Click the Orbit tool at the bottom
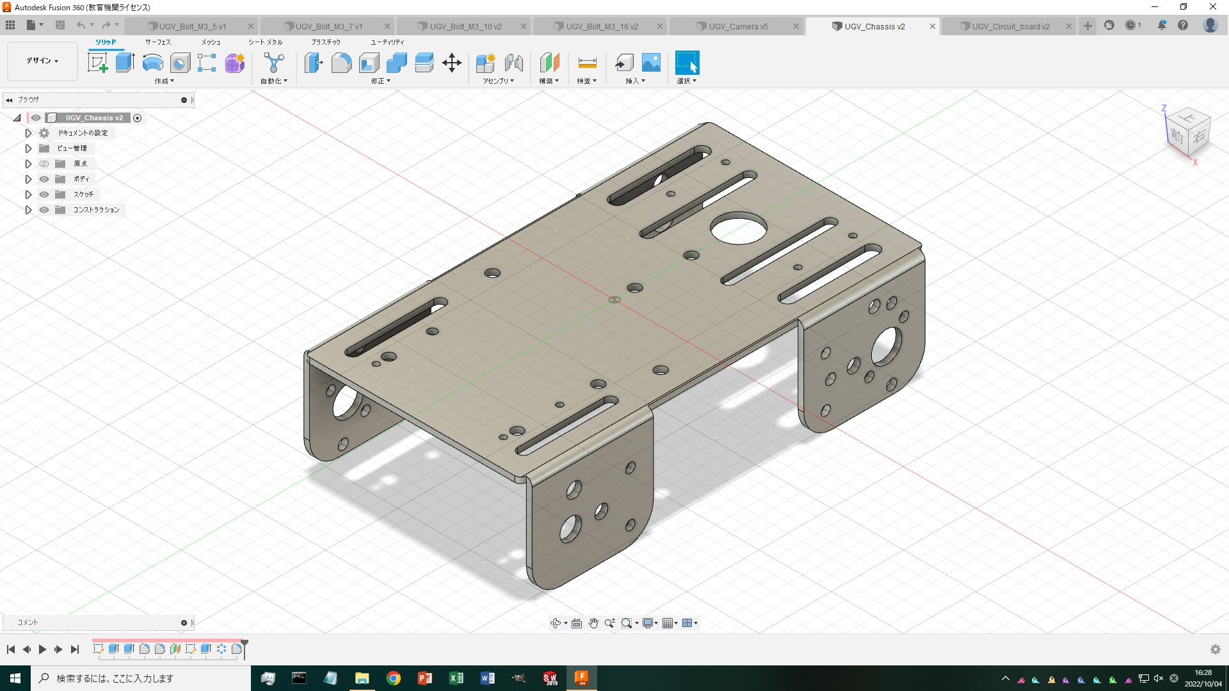Image resolution: width=1229 pixels, height=691 pixels. (556, 623)
